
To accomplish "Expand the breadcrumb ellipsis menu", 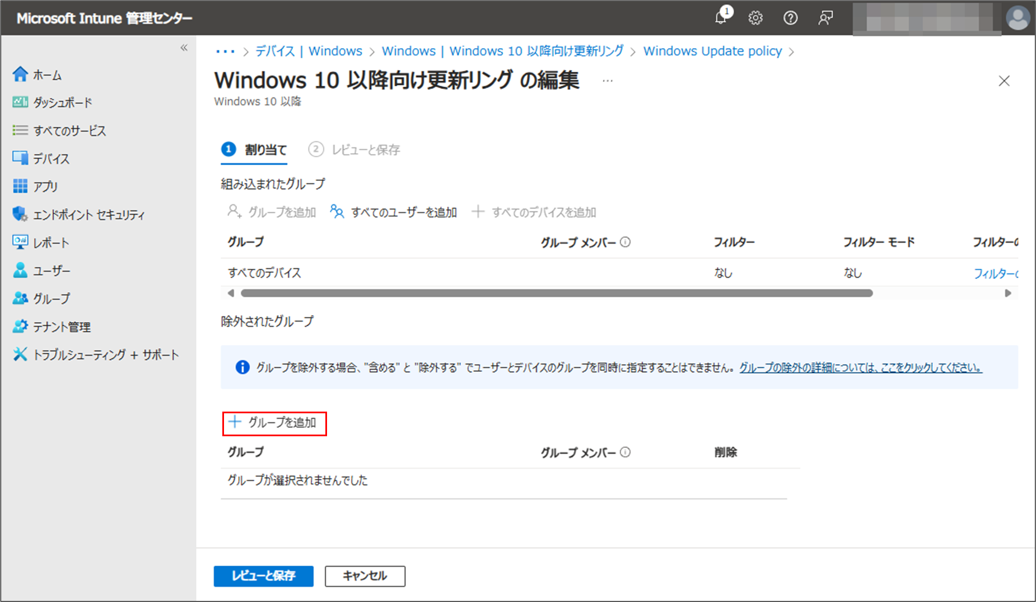I will coord(225,52).
